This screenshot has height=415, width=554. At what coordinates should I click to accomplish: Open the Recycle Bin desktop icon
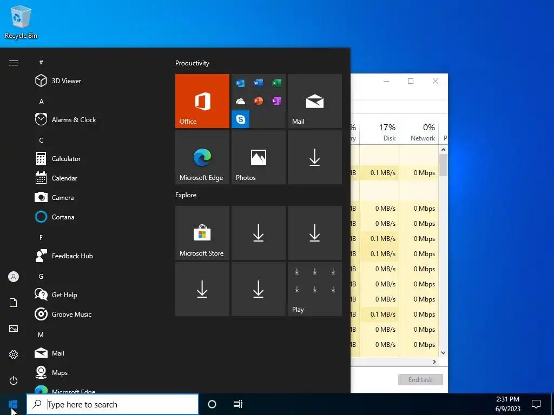click(x=21, y=23)
